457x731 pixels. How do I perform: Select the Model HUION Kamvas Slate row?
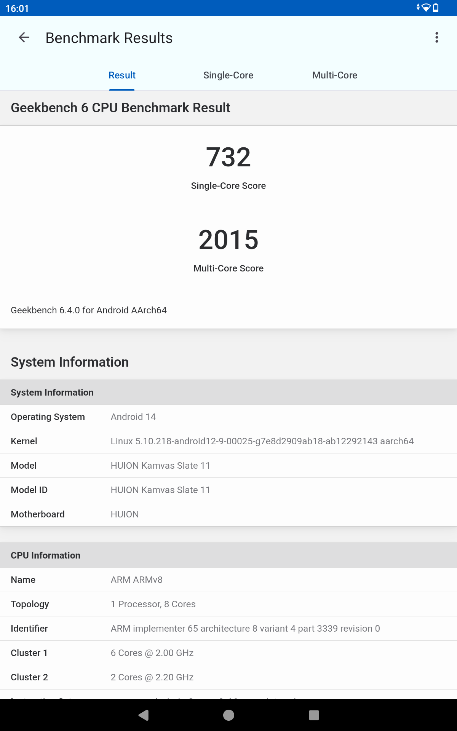pos(228,466)
